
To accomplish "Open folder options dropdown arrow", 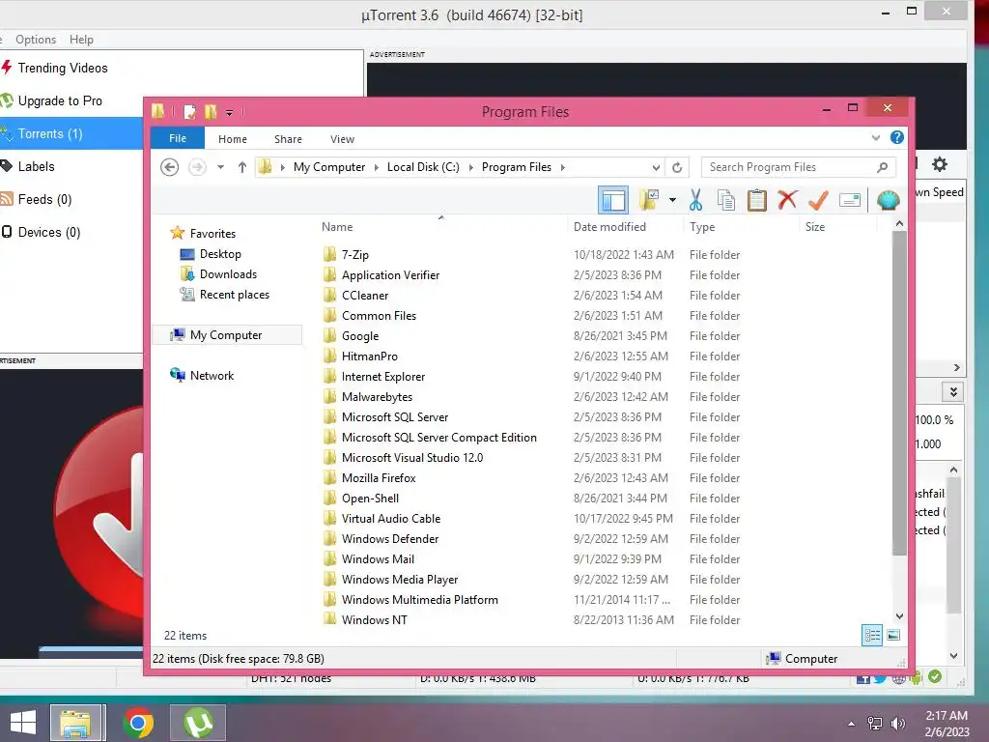I will click(x=672, y=200).
